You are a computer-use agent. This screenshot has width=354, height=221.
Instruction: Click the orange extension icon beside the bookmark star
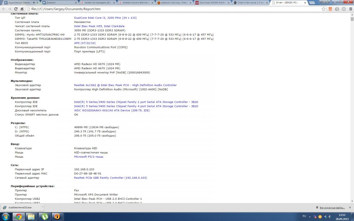click(x=330, y=9)
